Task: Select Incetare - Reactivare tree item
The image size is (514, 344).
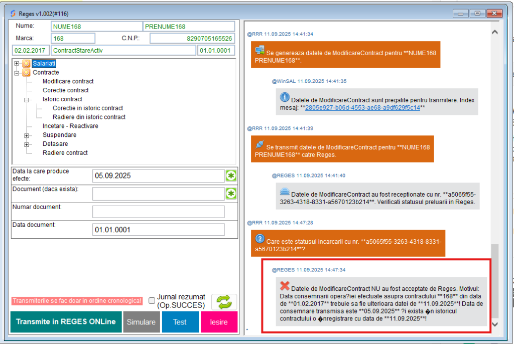Action: coord(70,126)
